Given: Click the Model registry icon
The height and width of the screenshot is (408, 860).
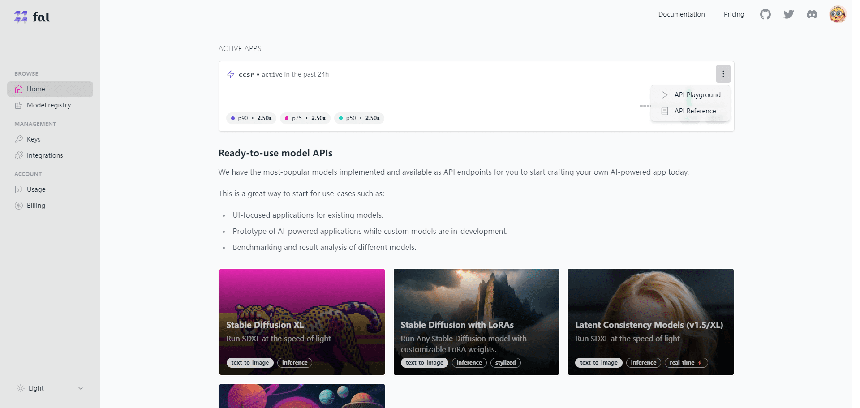Looking at the screenshot, I should click(x=19, y=105).
